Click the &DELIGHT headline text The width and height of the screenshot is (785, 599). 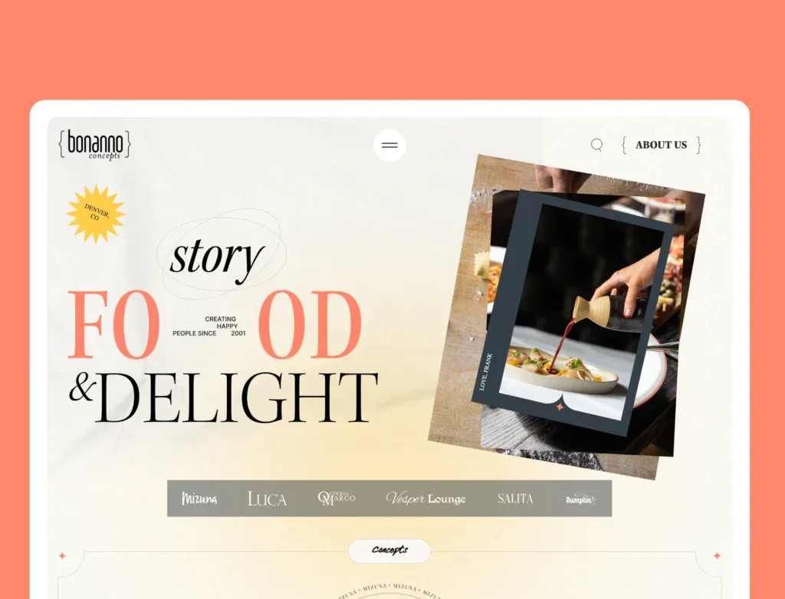pyautogui.click(x=223, y=398)
